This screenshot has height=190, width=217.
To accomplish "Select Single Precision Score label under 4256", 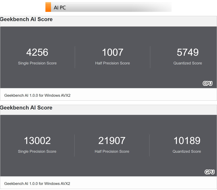I will click(37, 63).
